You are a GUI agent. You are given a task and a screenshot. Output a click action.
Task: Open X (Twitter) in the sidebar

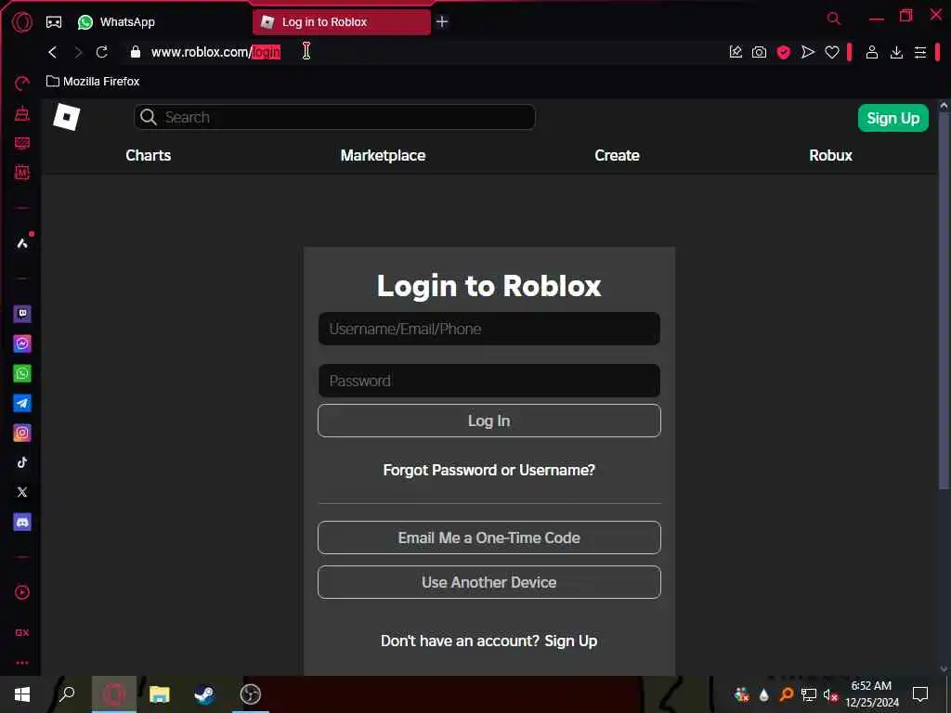click(x=22, y=492)
